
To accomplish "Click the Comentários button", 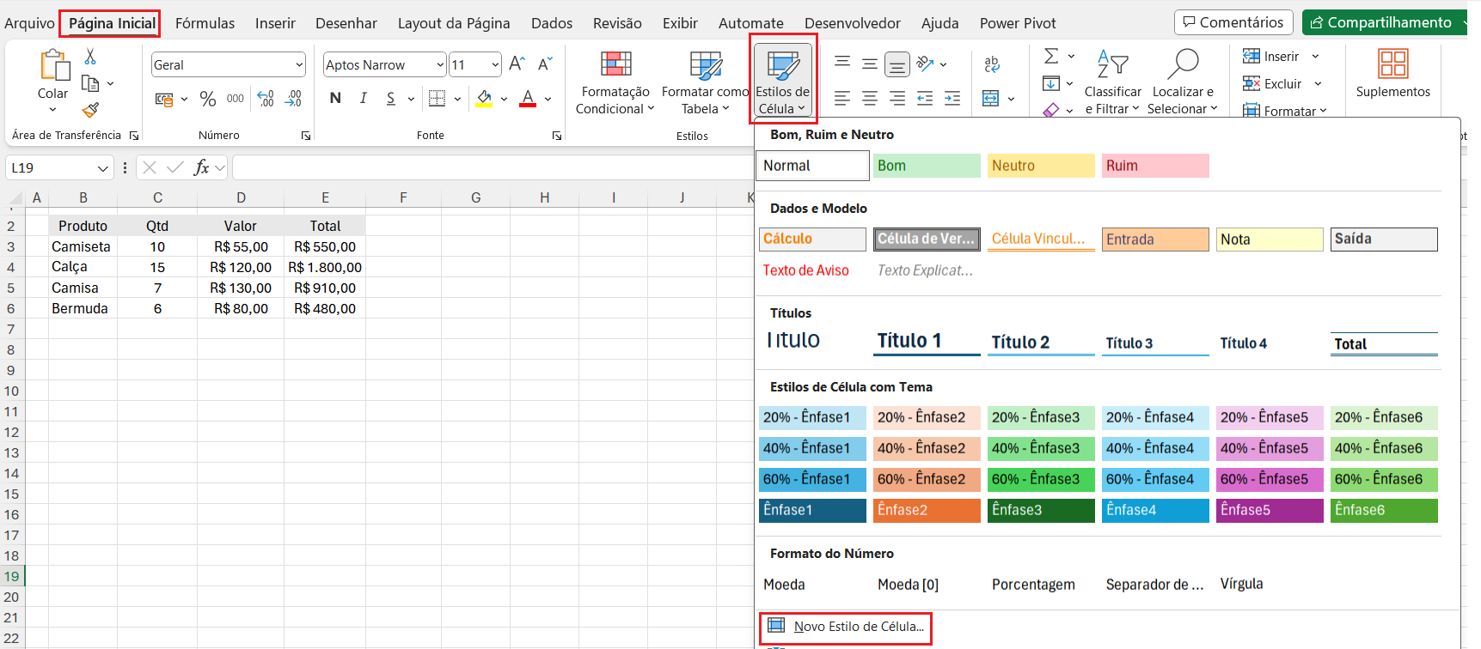I will click(1233, 22).
